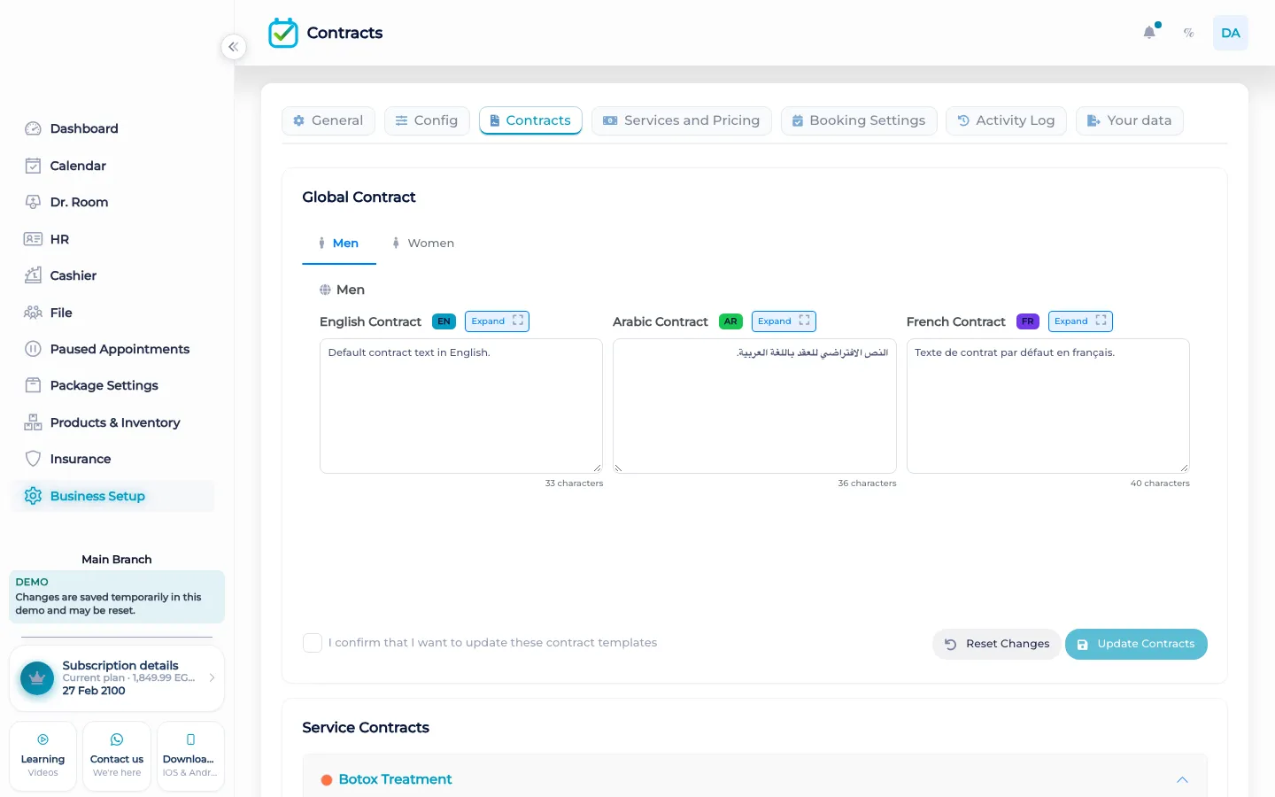1275x797 pixels.
Task: Collapse the sidebar with the double-arrow icon
Action: [233, 47]
